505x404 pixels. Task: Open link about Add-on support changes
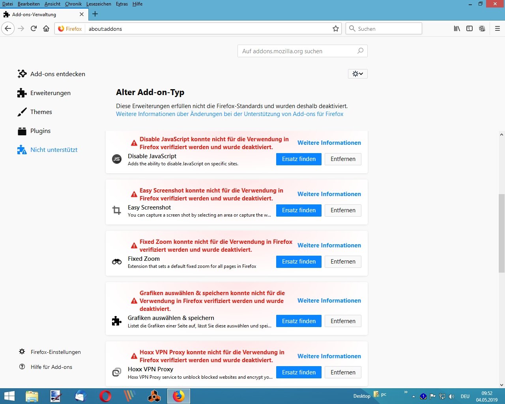[230, 114]
